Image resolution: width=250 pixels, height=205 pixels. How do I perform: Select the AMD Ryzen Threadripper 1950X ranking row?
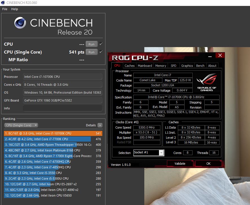click(53, 145)
